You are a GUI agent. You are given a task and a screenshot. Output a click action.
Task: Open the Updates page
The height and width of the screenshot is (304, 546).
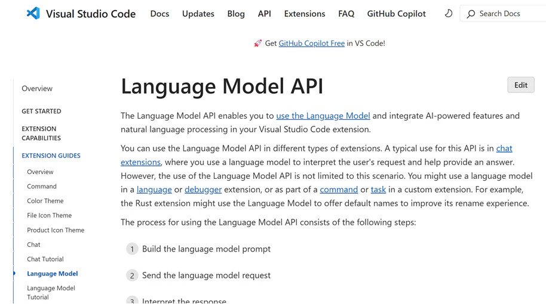tap(198, 14)
